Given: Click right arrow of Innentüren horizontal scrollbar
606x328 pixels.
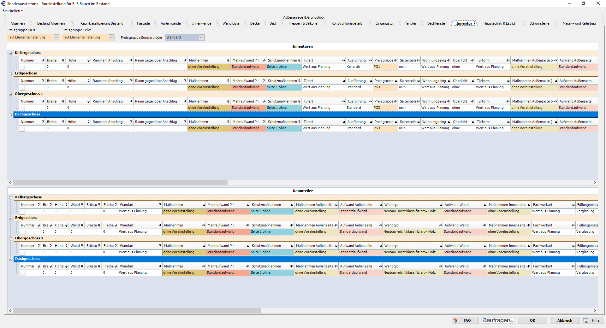Looking at the screenshot, I should click(x=595, y=182).
